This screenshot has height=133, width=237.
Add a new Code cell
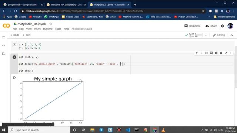[15, 35]
